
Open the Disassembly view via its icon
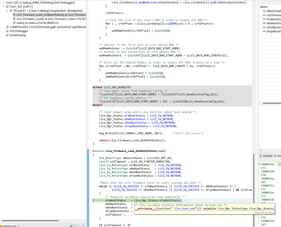pyautogui.click(x=275, y=156)
